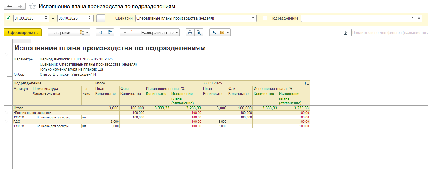Click the Find next icon

point(110,33)
